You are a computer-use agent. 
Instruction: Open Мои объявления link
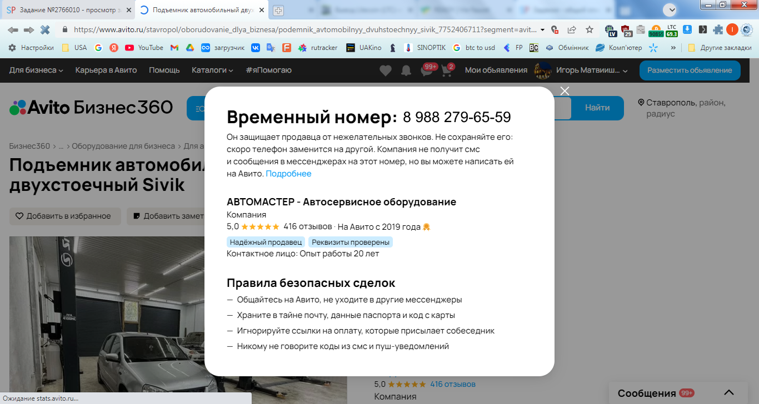click(496, 70)
